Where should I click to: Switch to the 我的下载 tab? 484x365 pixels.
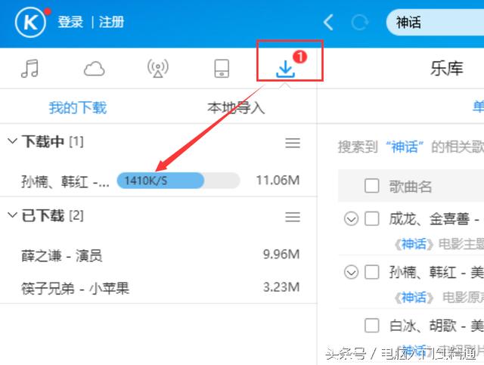point(78,108)
